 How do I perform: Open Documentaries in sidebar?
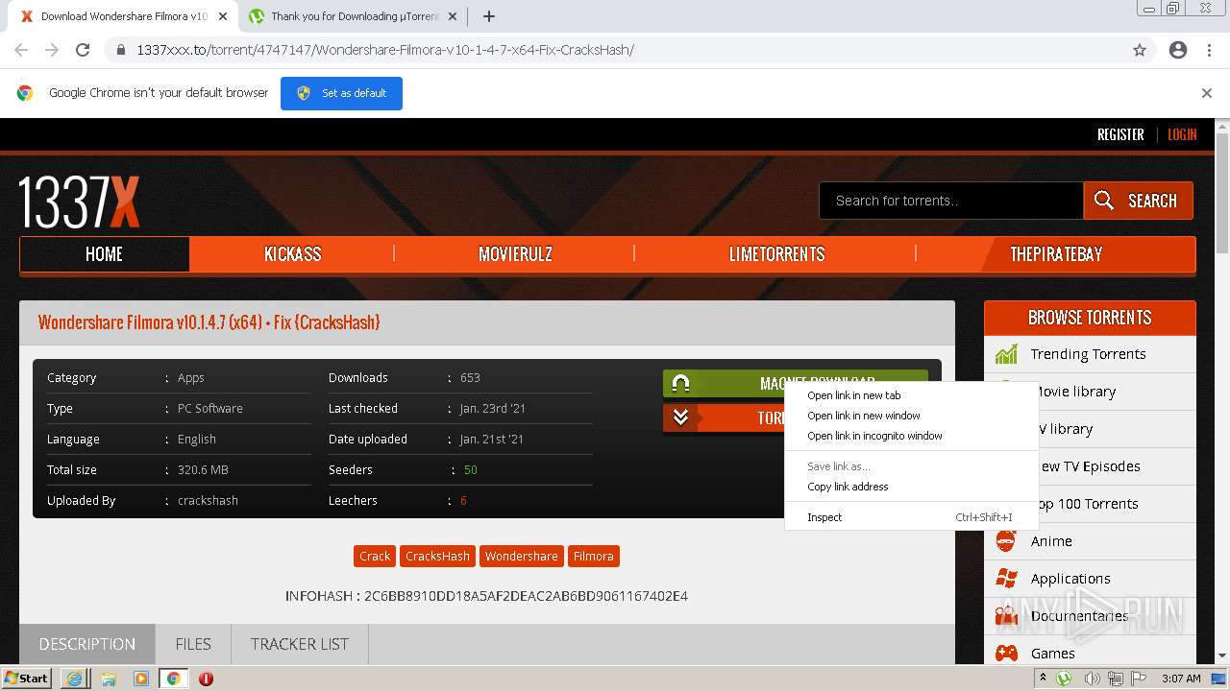click(x=1079, y=616)
